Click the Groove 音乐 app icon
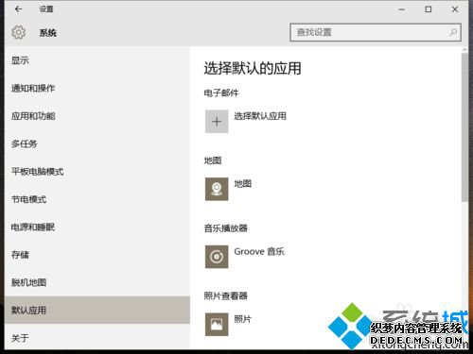This screenshot has width=473, height=354. [217, 257]
